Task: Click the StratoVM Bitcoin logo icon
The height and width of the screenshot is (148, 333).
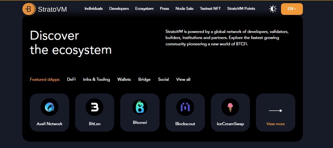Action: [29, 9]
